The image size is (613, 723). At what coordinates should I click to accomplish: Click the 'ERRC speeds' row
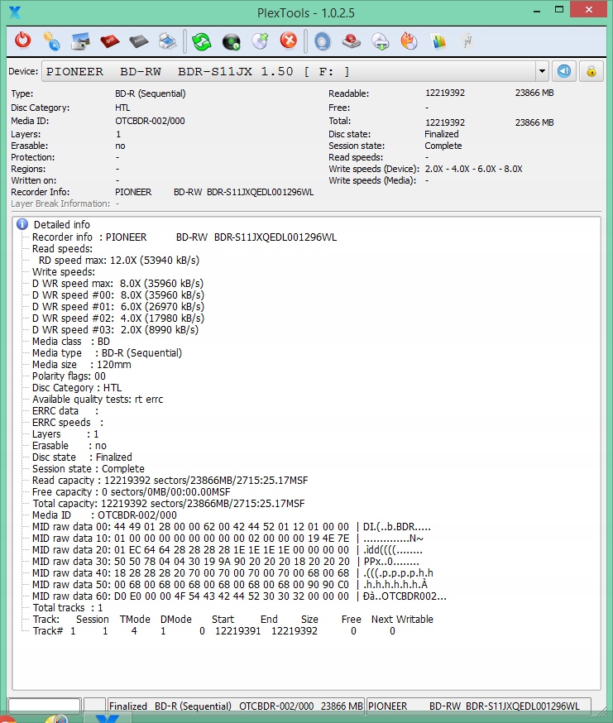[x=68, y=423]
